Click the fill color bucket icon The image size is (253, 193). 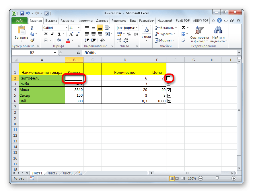(x=59, y=40)
